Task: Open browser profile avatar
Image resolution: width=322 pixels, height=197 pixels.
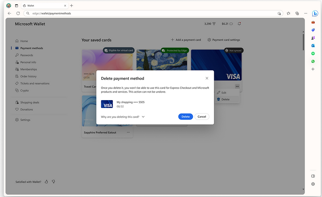Action: coord(9,6)
